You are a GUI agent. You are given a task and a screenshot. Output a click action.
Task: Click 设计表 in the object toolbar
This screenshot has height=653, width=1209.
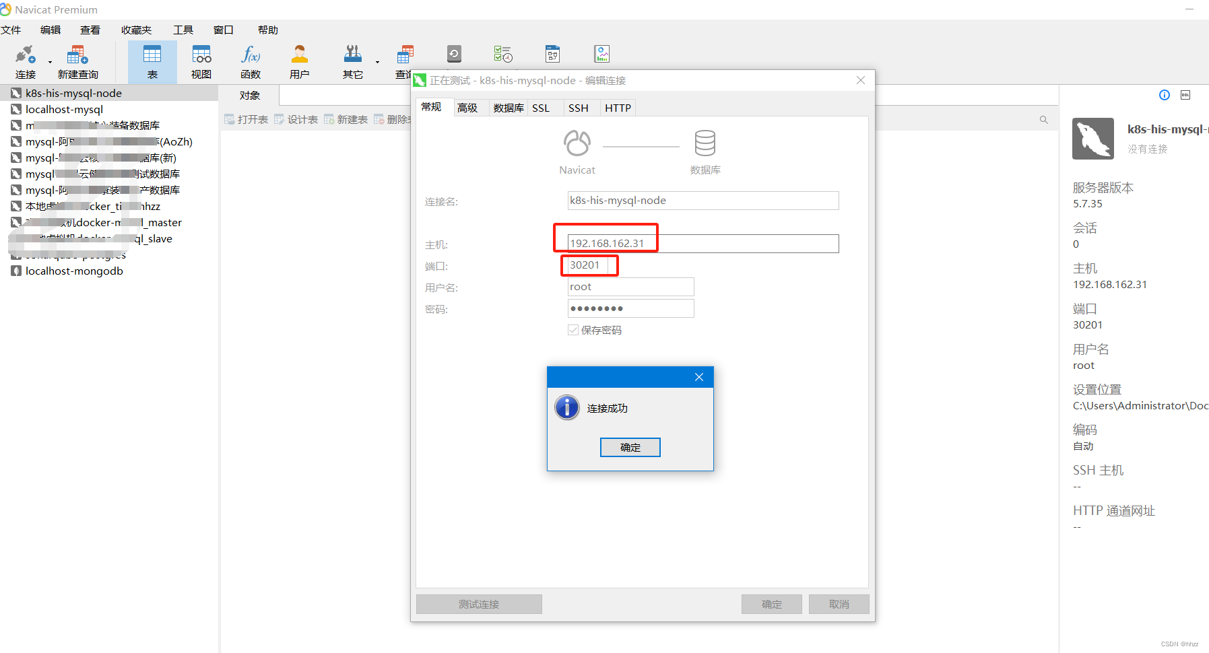(296, 119)
